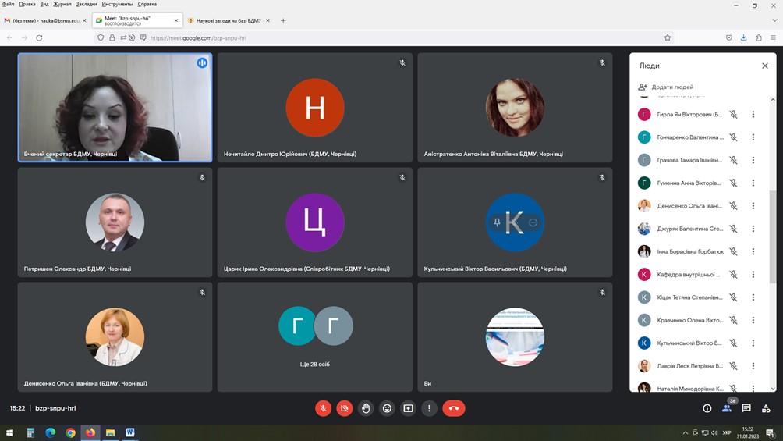Screen dimensions: 783x441
Task: Open the three-dot menu for Грачова Тамара
Action: coord(753,160)
